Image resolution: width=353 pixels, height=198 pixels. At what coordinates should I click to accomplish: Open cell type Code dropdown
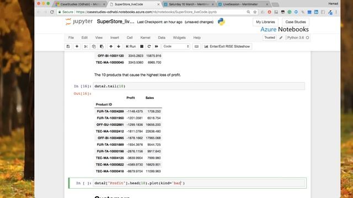[176, 46]
